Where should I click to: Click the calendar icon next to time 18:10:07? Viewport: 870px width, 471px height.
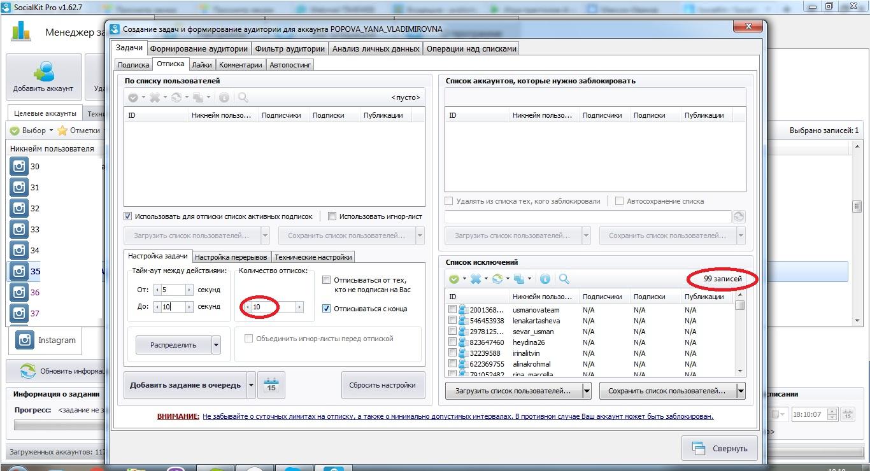pyautogui.click(x=848, y=414)
